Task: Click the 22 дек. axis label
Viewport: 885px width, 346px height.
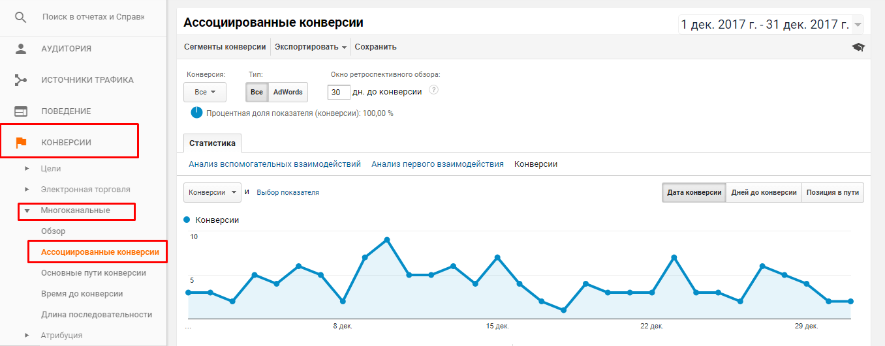Action: click(x=652, y=326)
